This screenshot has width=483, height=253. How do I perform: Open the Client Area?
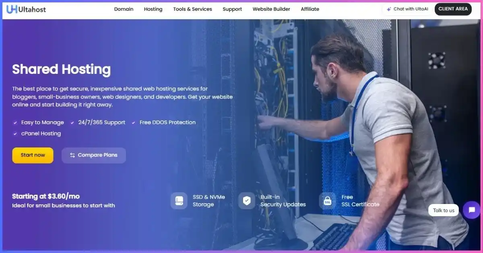click(453, 9)
